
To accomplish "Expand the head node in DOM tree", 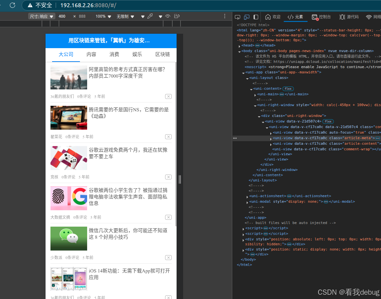I will point(239,46).
